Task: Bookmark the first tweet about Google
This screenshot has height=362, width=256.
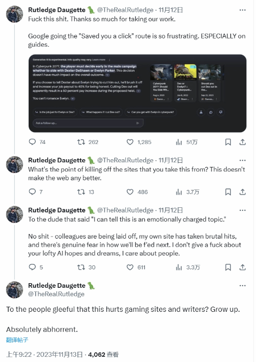Action: 228,142
